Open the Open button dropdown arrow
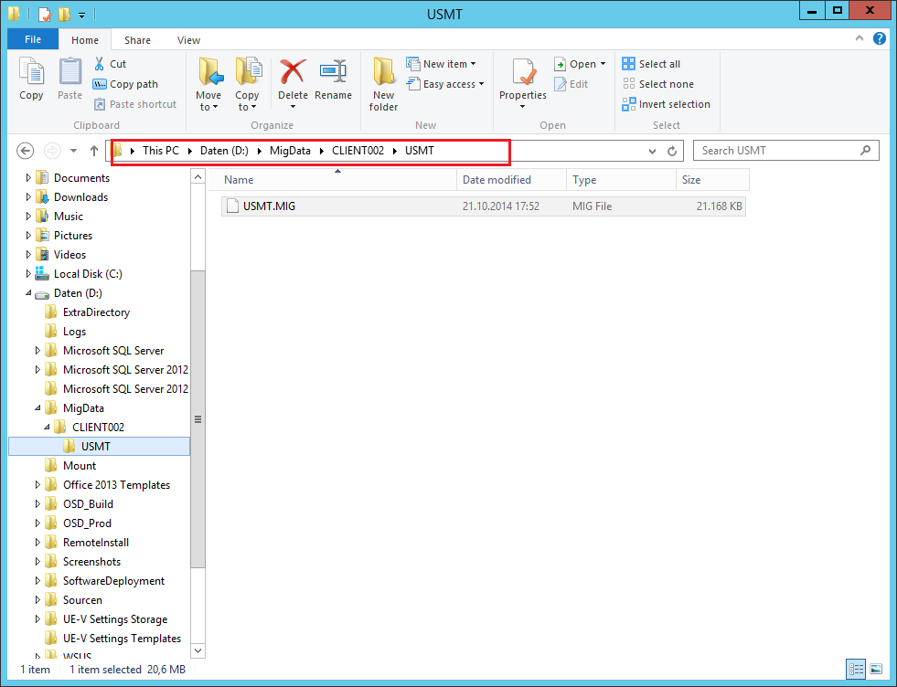The height and width of the screenshot is (687, 897). [x=603, y=64]
